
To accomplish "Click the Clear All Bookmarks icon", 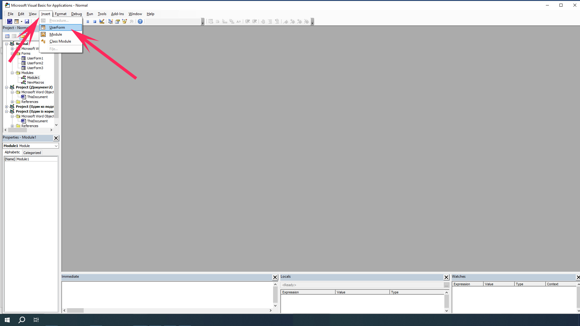I will click(306, 21).
